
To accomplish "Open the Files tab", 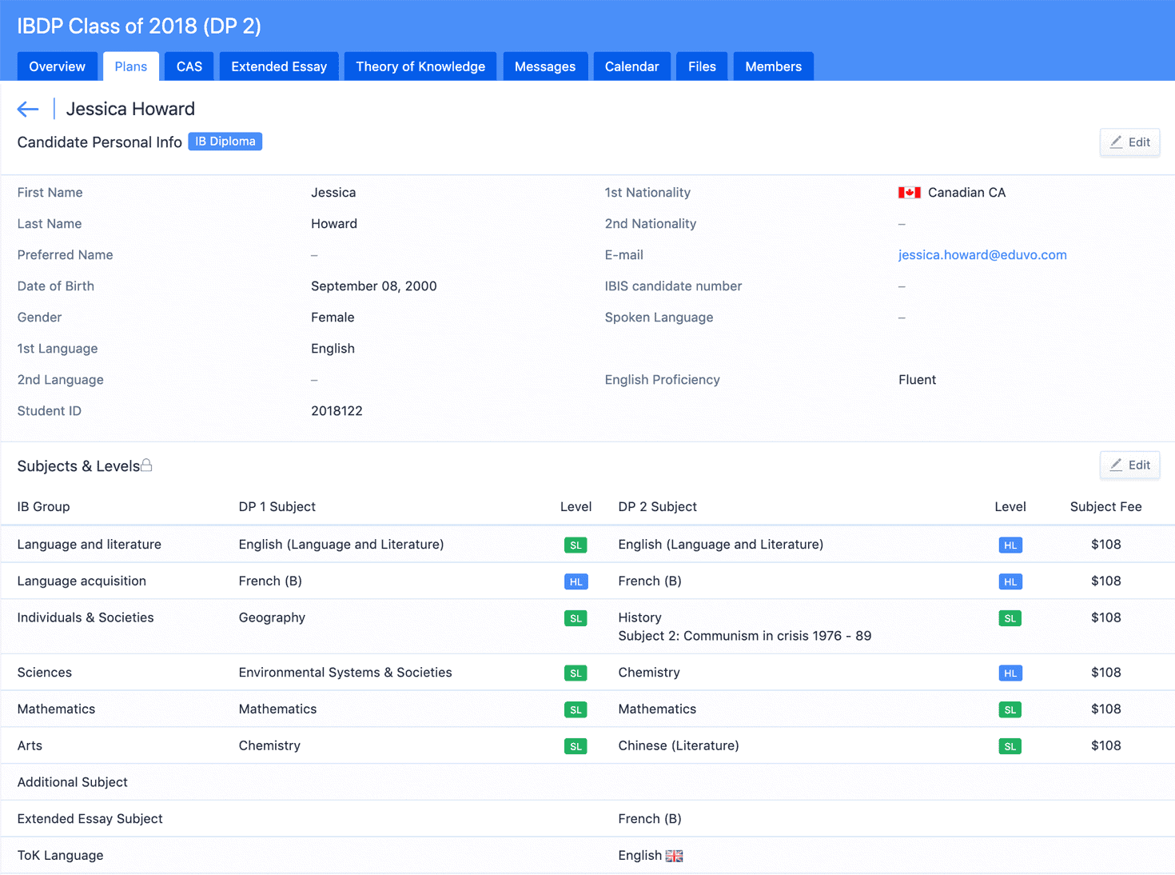I will pos(702,66).
